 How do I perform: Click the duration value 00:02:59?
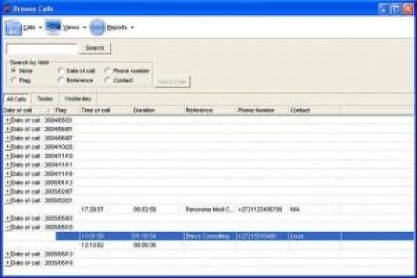[x=145, y=209]
